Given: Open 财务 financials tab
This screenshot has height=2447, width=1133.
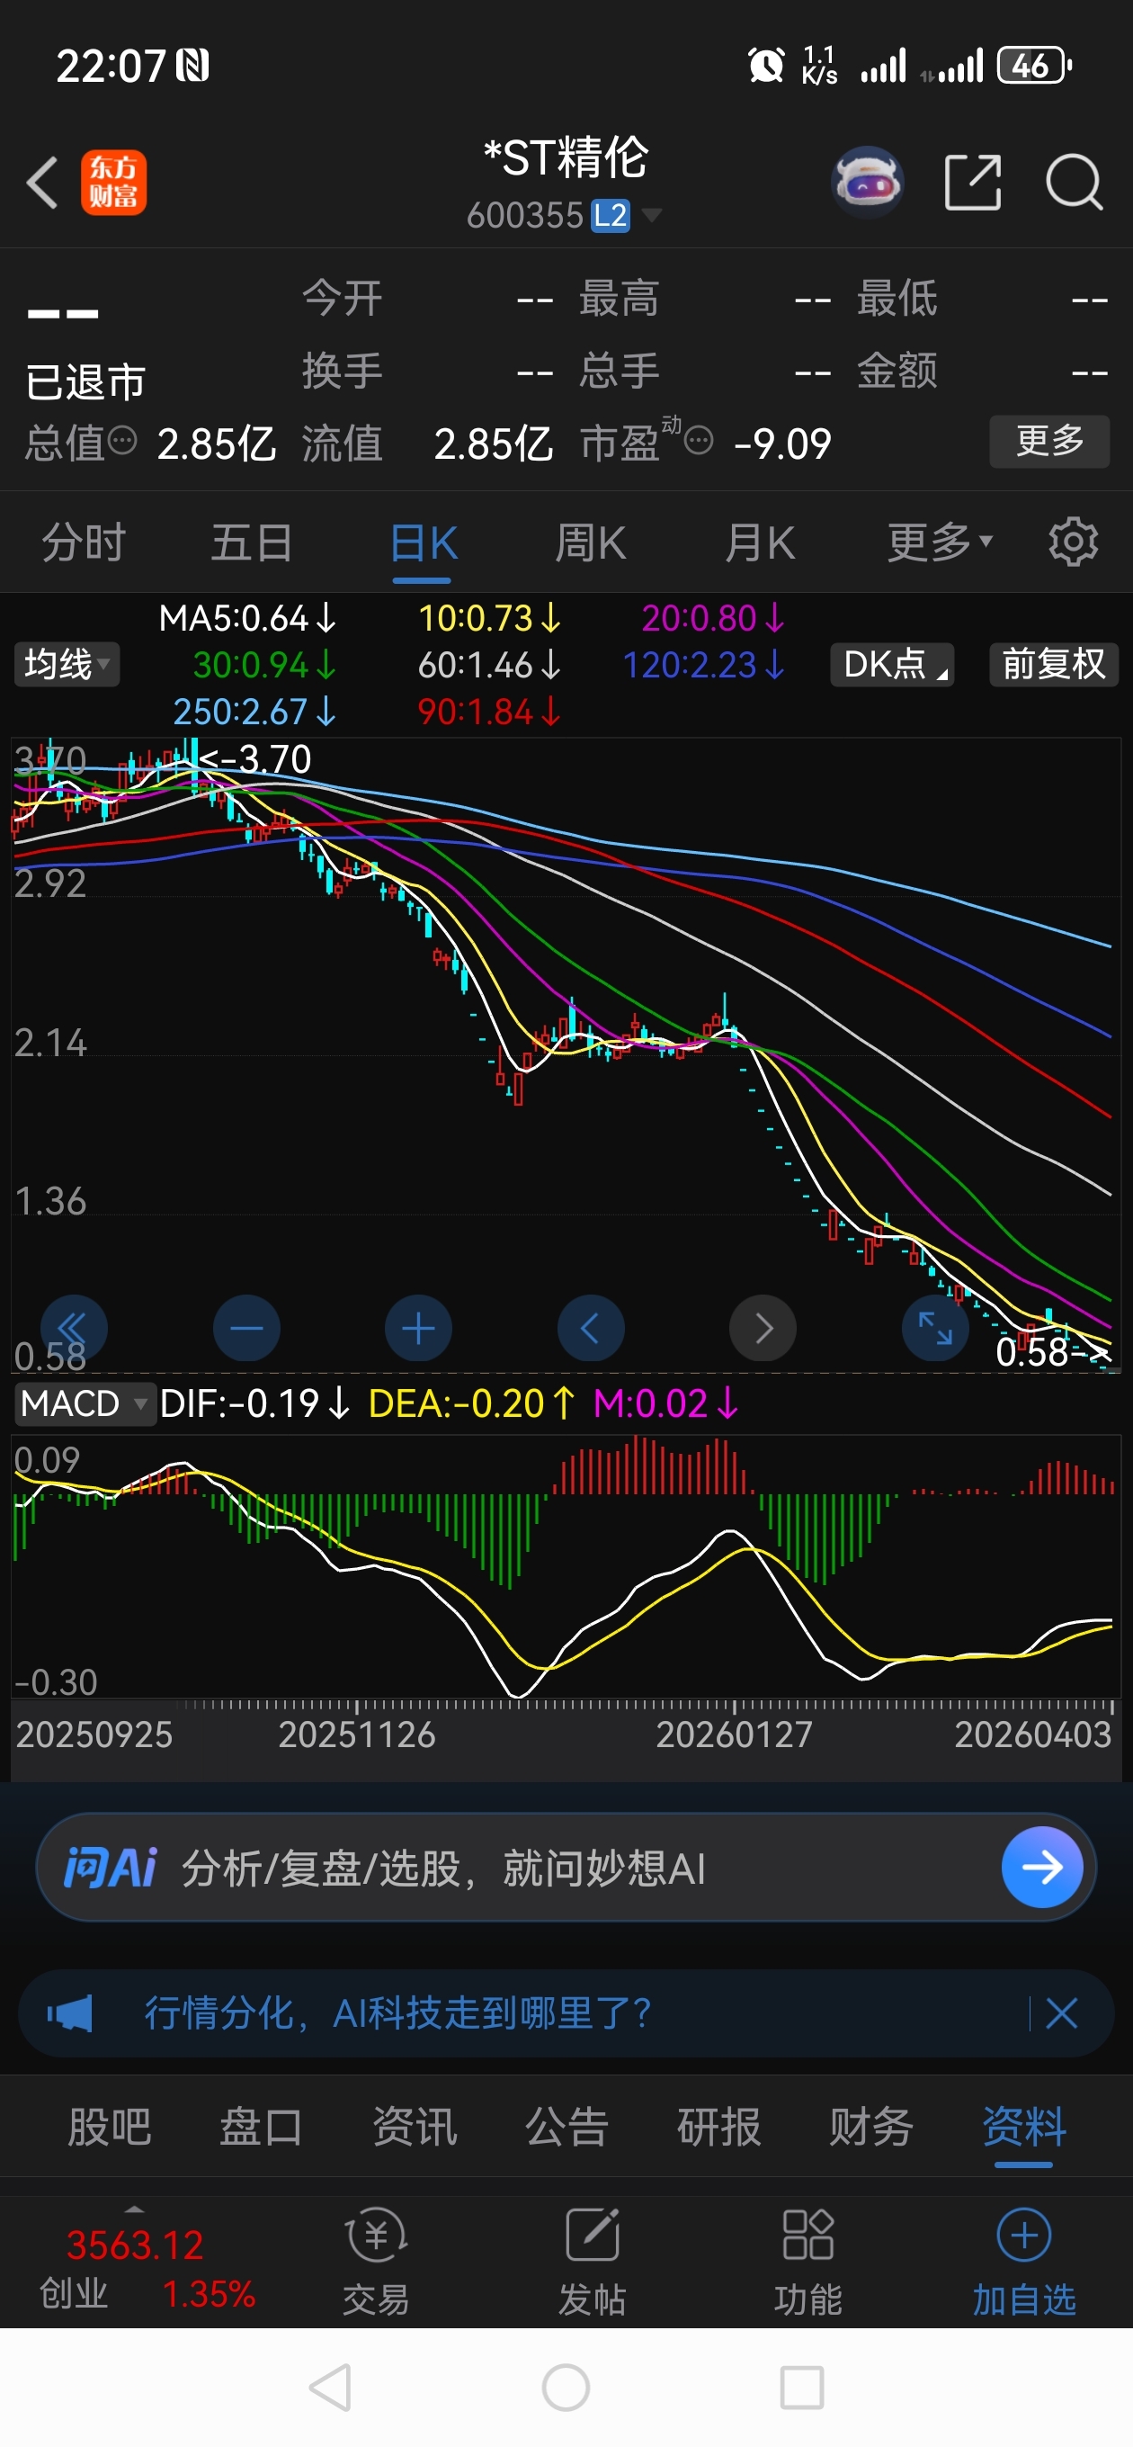Looking at the screenshot, I should click(x=870, y=2127).
